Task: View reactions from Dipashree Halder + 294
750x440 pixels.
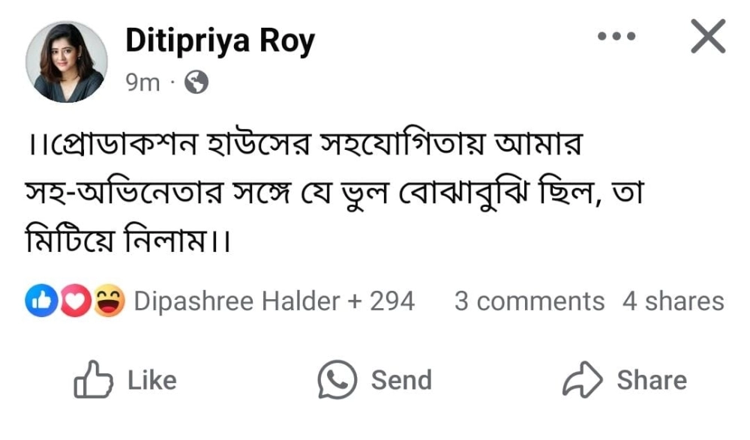Action: [236, 301]
